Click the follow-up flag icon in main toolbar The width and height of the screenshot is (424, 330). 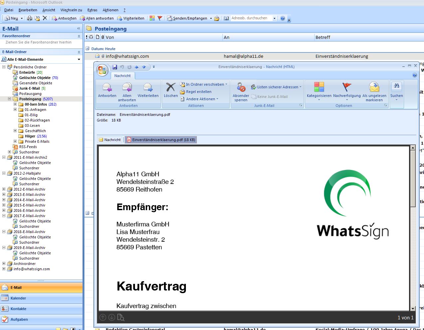(x=160, y=18)
